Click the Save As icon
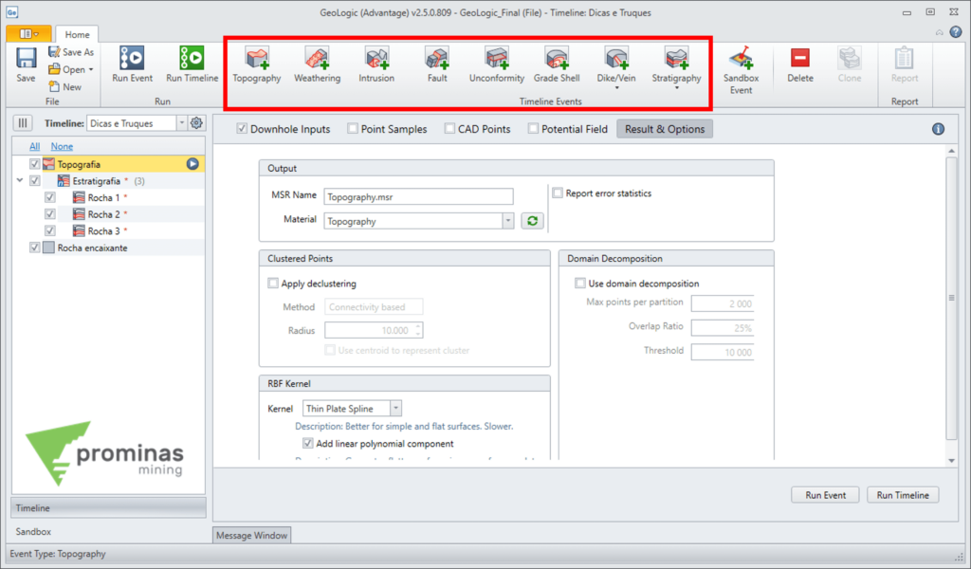 [54, 52]
